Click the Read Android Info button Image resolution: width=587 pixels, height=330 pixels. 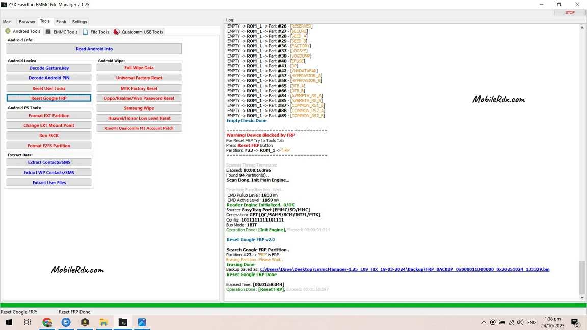pyautogui.click(x=94, y=49)
